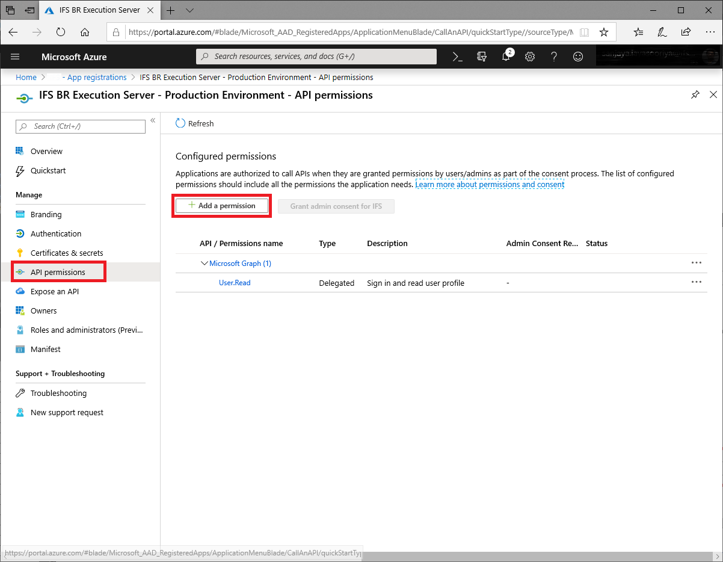Open portal settings gear icon
The height and width of the screenshot is (562, 723).
point(530,57)
